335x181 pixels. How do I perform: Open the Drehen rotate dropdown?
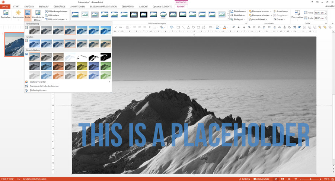click(x=279, y=19)
